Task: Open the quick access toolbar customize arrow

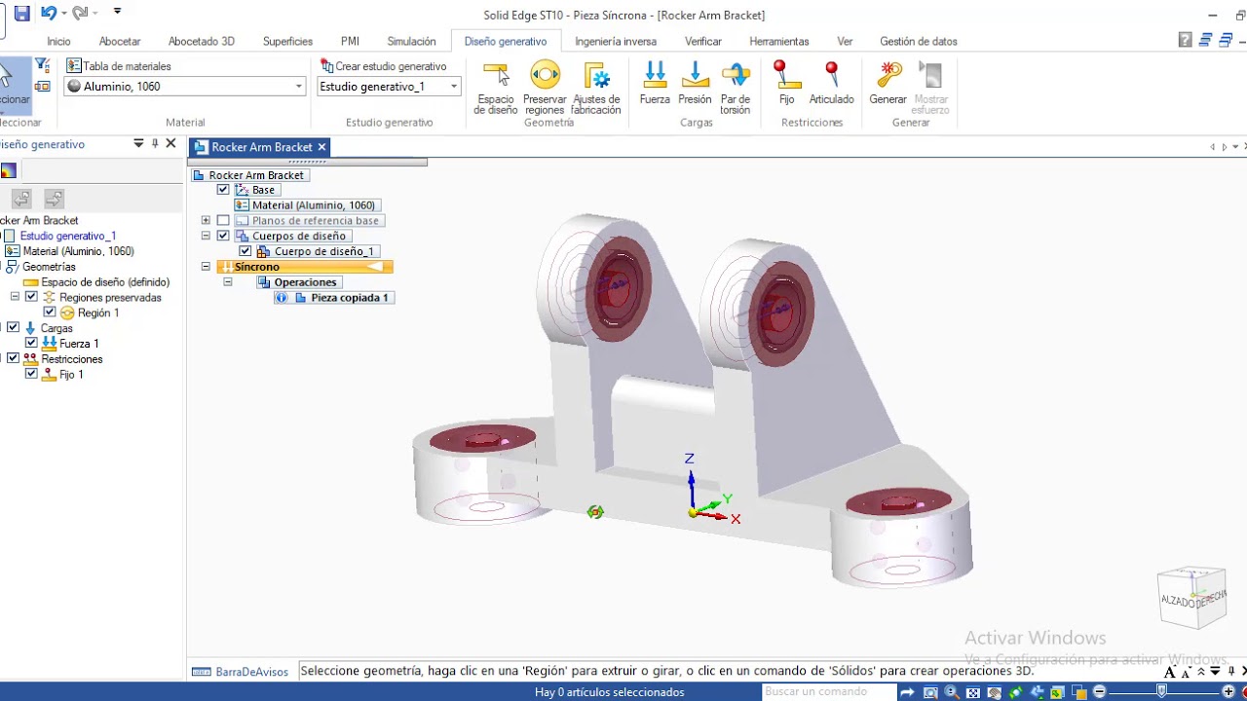Action: click(117, 12)
